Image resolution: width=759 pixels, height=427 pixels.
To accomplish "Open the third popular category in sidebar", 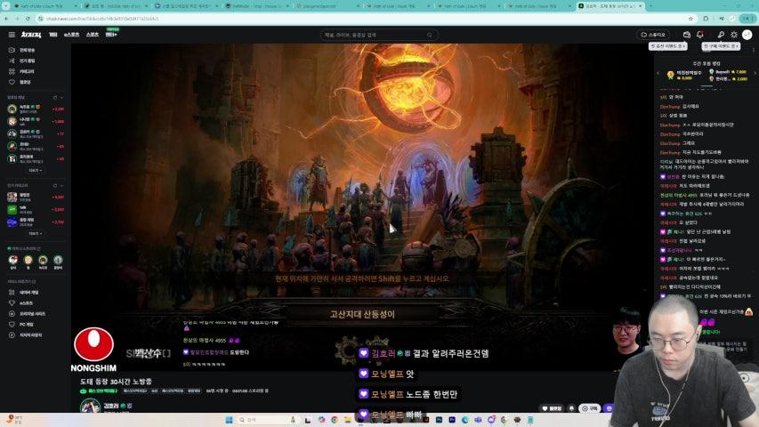I will (36, 222).
